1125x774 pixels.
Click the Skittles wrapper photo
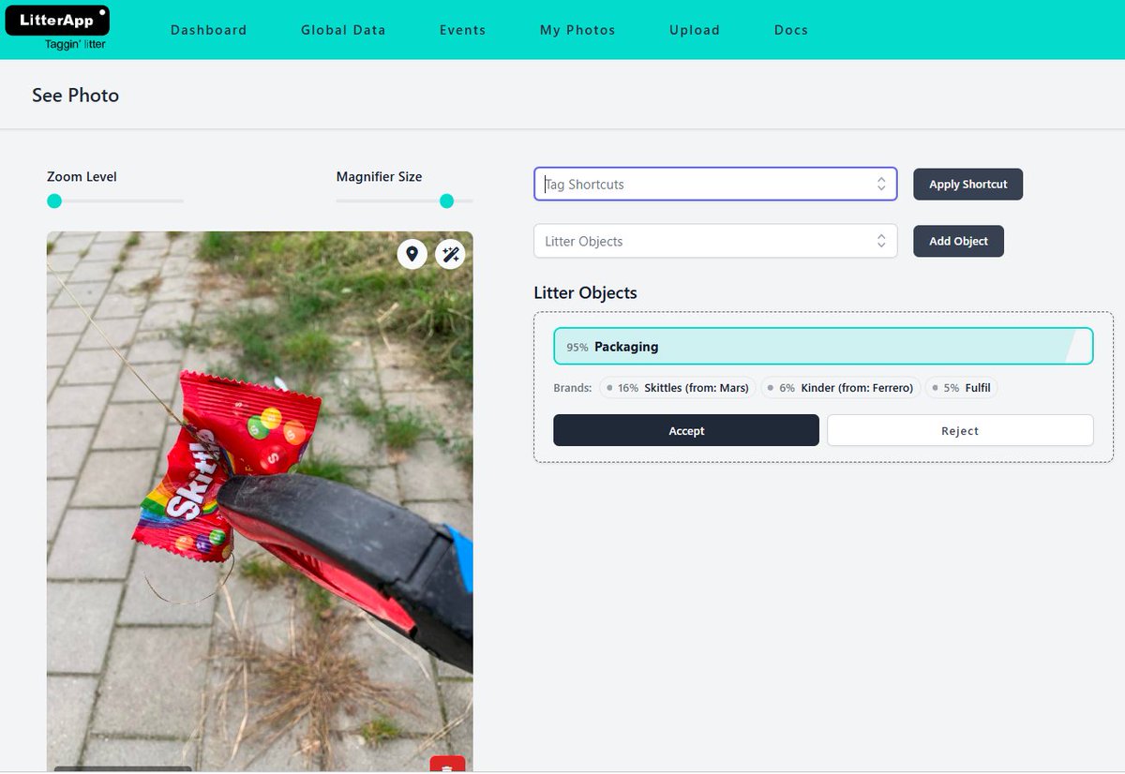pyautogui.click(x=260, y=501)
